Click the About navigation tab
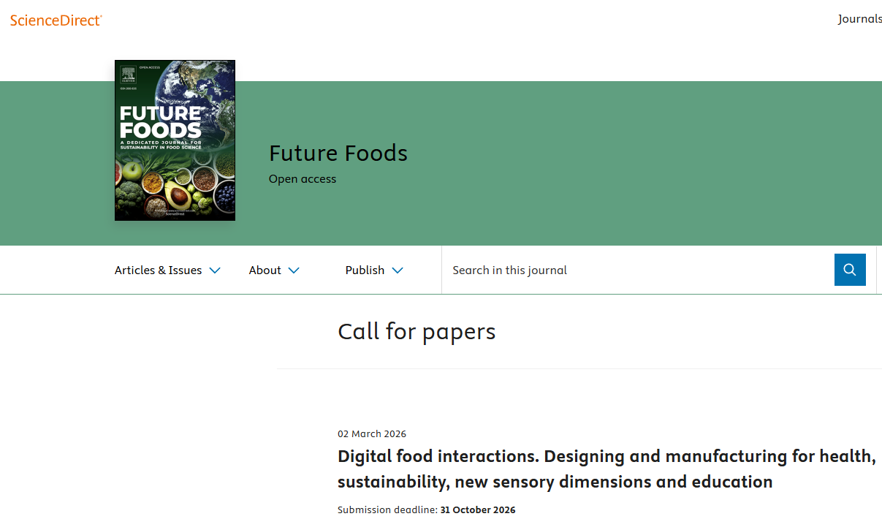The image size is (882, 519). [265, 270]
